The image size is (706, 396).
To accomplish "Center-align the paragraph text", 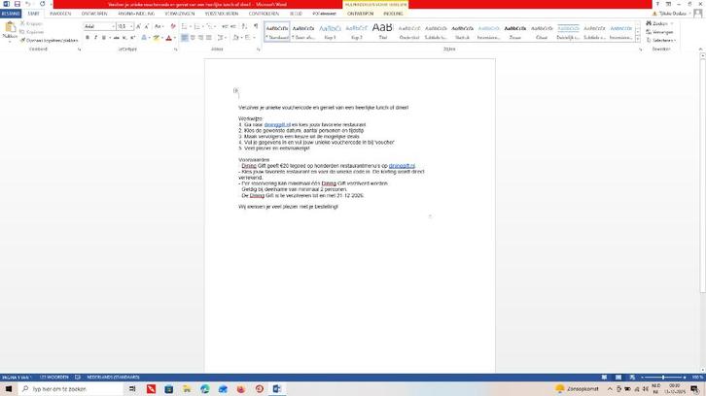I will [194, 38].
